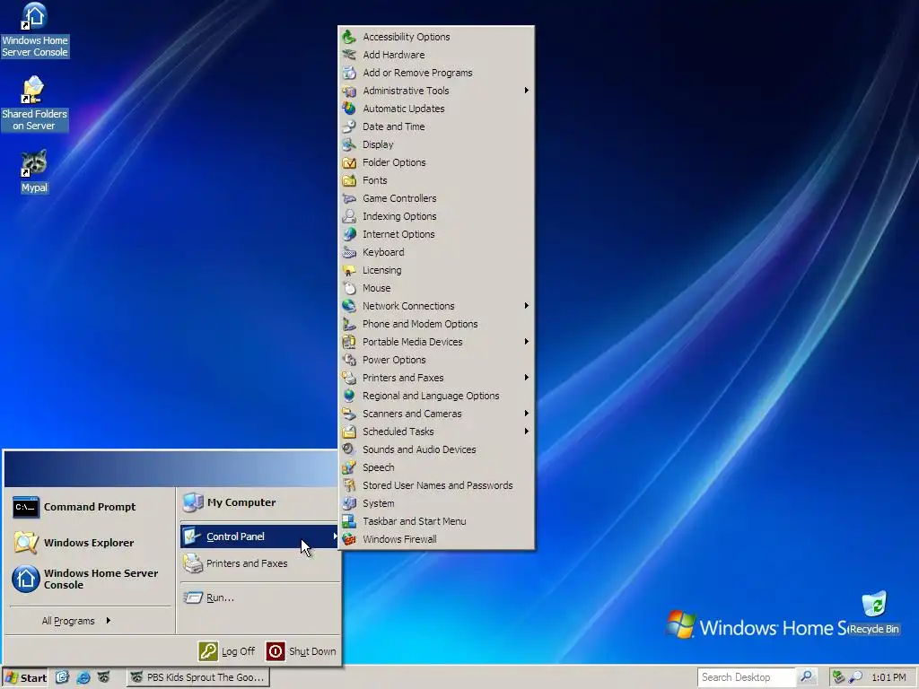The height and width of the screenshot is (689, 919).
Task: Open Windows Home Server Console desktop shortcut
Action: [x=35, y=30]
